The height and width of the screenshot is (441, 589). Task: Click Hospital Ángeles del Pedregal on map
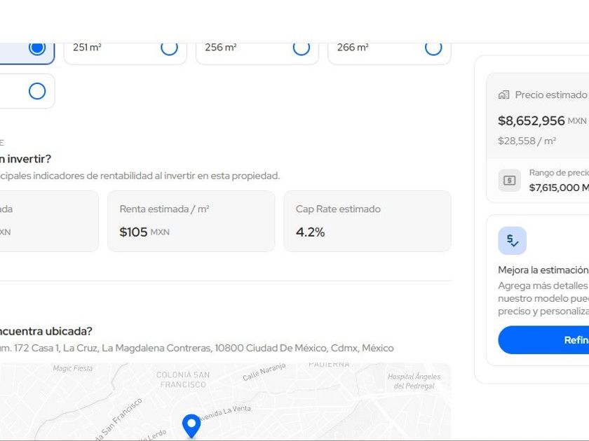414,381
